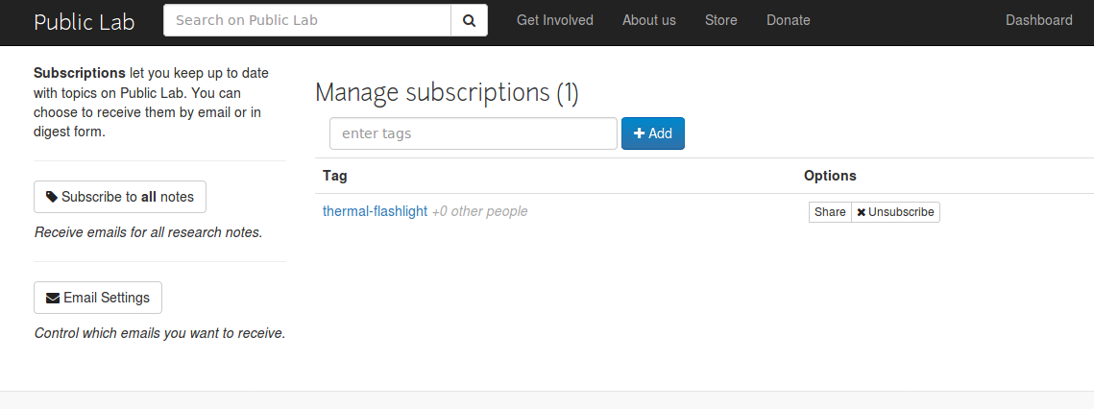Focus the Search on Public Lab field

pos(307,20)
